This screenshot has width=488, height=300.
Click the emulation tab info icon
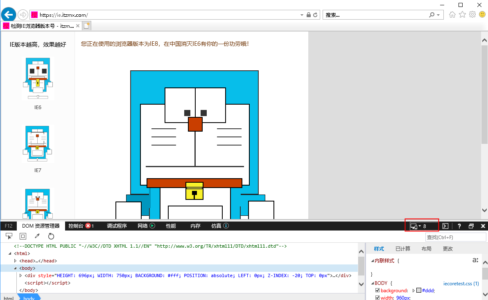click(x=226, y=226)
